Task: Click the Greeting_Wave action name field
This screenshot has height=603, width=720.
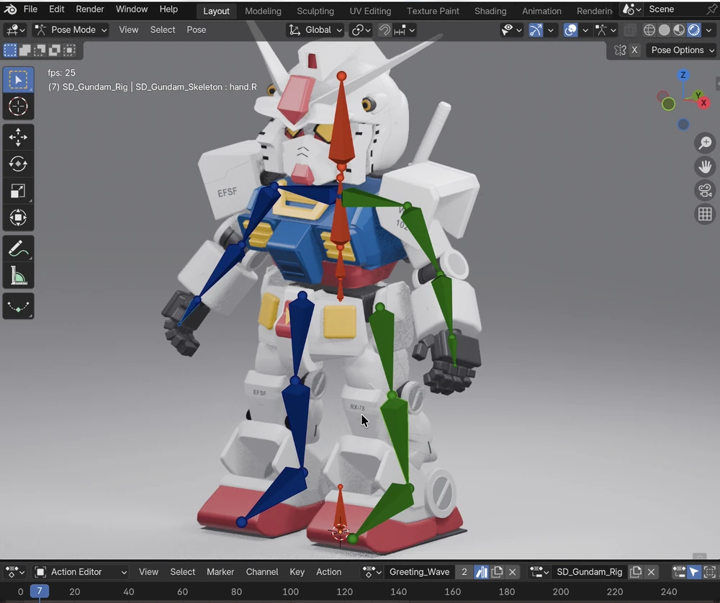Action: pos(419,572)
